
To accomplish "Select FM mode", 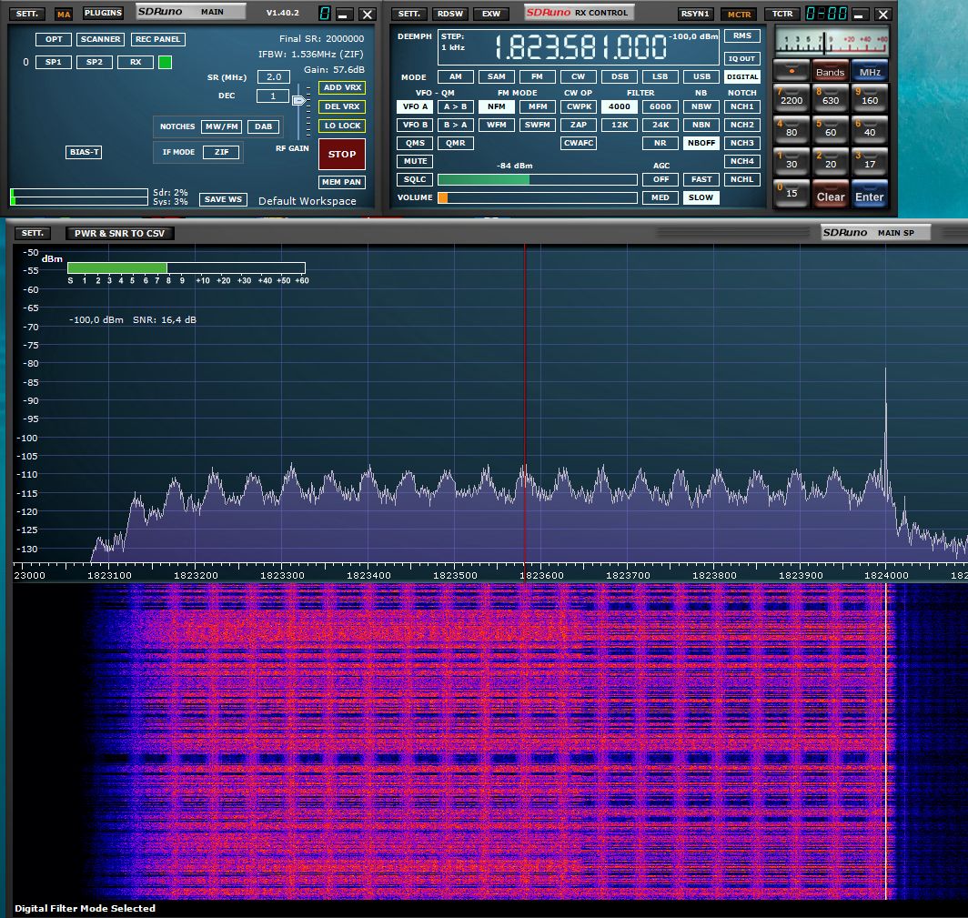I will pos(537,76).
